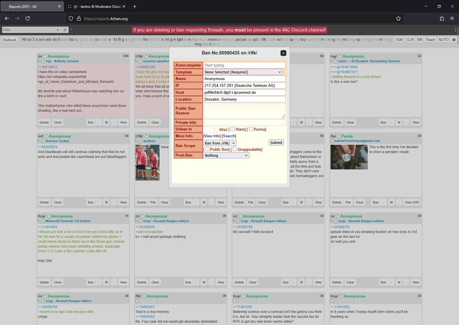Select the BR toolbar filter
Image resolution: width=459 pixels, height=325 pixels.
point(420,40)
